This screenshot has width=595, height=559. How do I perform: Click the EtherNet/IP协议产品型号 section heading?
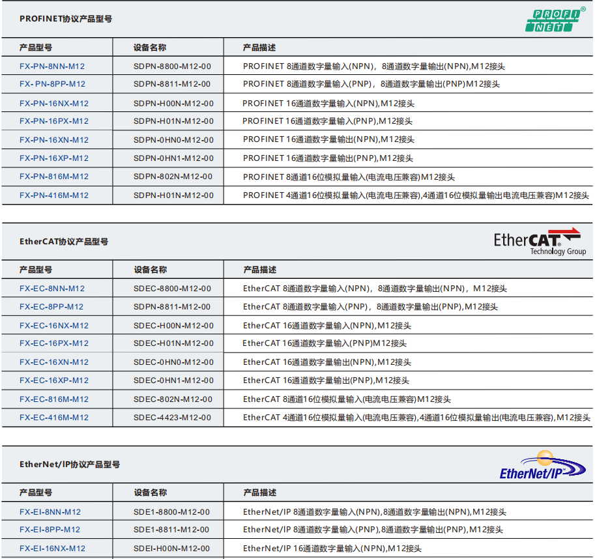click(x=70, y=465)
